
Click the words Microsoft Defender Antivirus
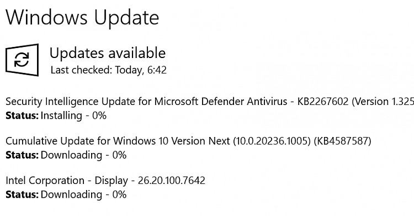click(221, 102)
